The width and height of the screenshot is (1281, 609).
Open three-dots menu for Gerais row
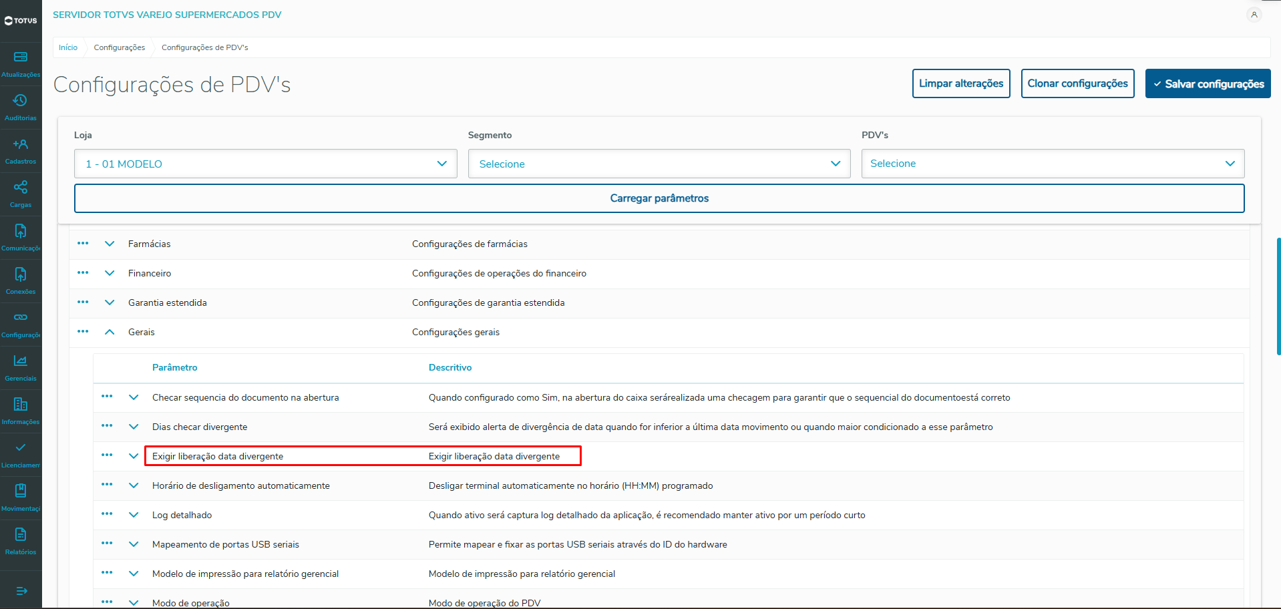click(83, 331)
